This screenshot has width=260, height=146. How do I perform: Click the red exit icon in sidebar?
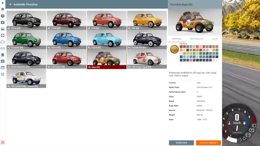pos(3,142)
